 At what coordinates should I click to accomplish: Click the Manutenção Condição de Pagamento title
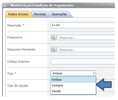(x=42, y=5)
